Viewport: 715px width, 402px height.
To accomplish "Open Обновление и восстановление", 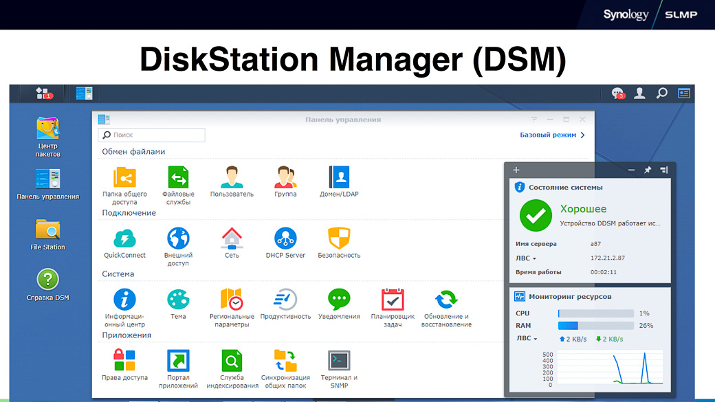I will click(446, 308).
